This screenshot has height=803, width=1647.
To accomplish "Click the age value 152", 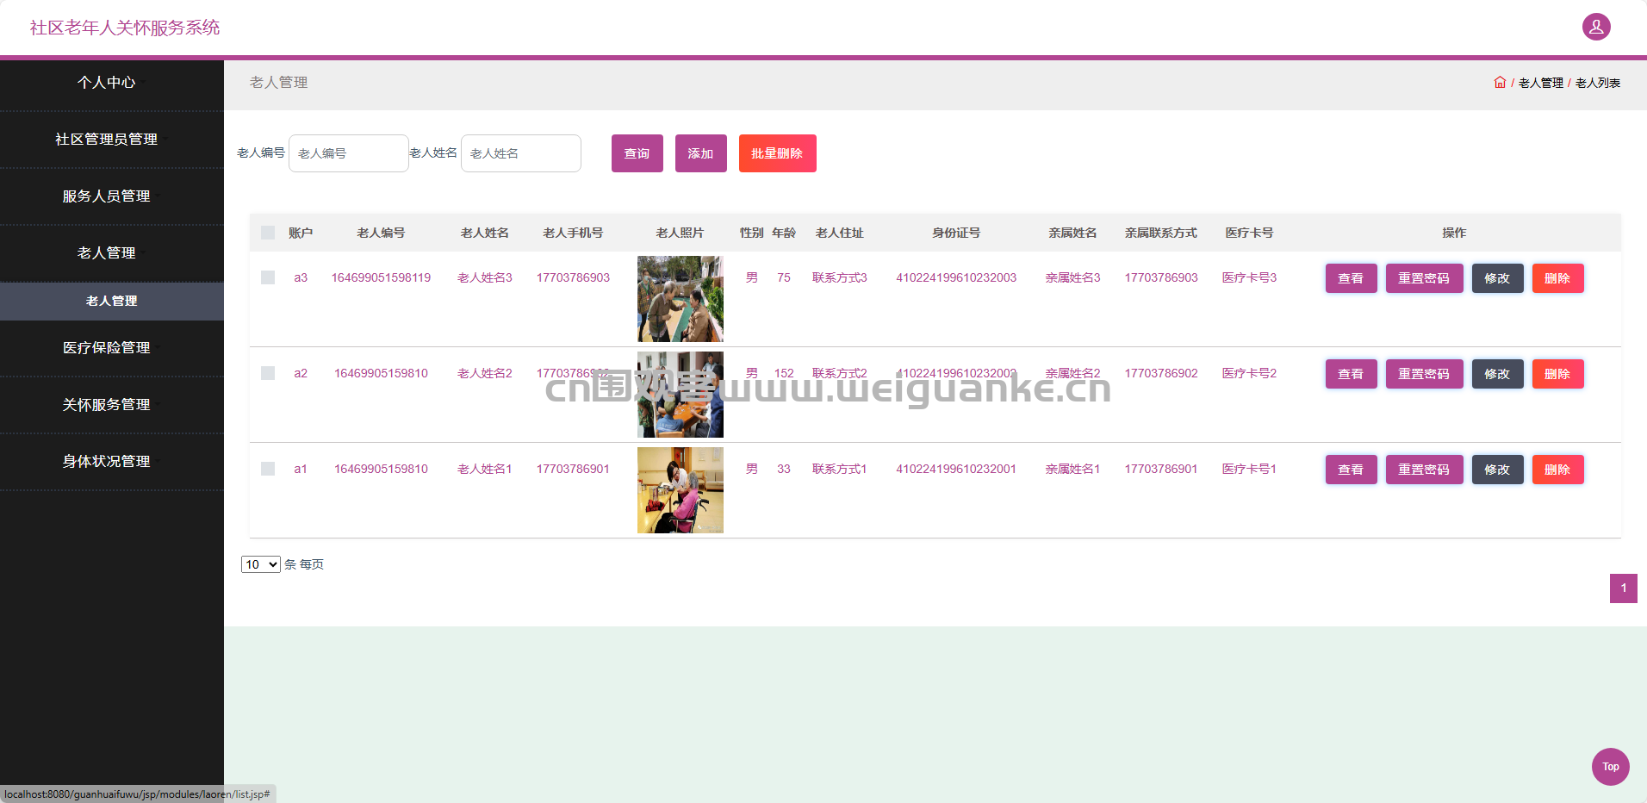I will (x=784, y=373).
